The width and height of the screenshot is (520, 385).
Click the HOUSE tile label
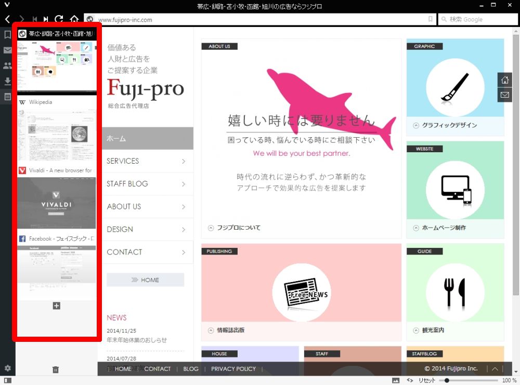point(219,353)
